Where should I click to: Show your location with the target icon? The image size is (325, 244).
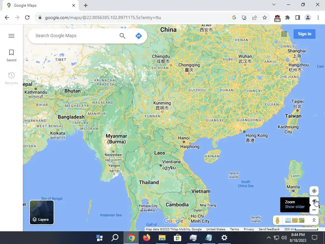[x=314, y=191]
